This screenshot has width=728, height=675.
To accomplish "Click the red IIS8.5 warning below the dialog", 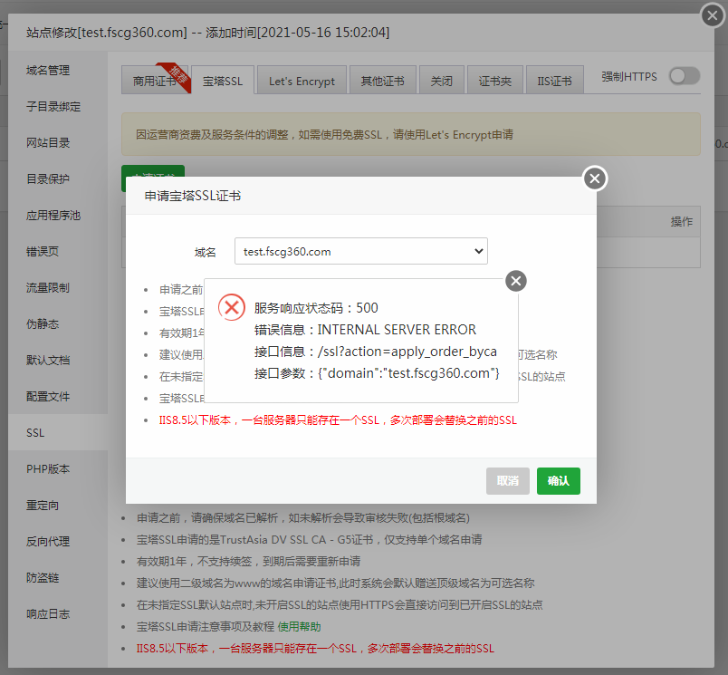I will [315, 649].
